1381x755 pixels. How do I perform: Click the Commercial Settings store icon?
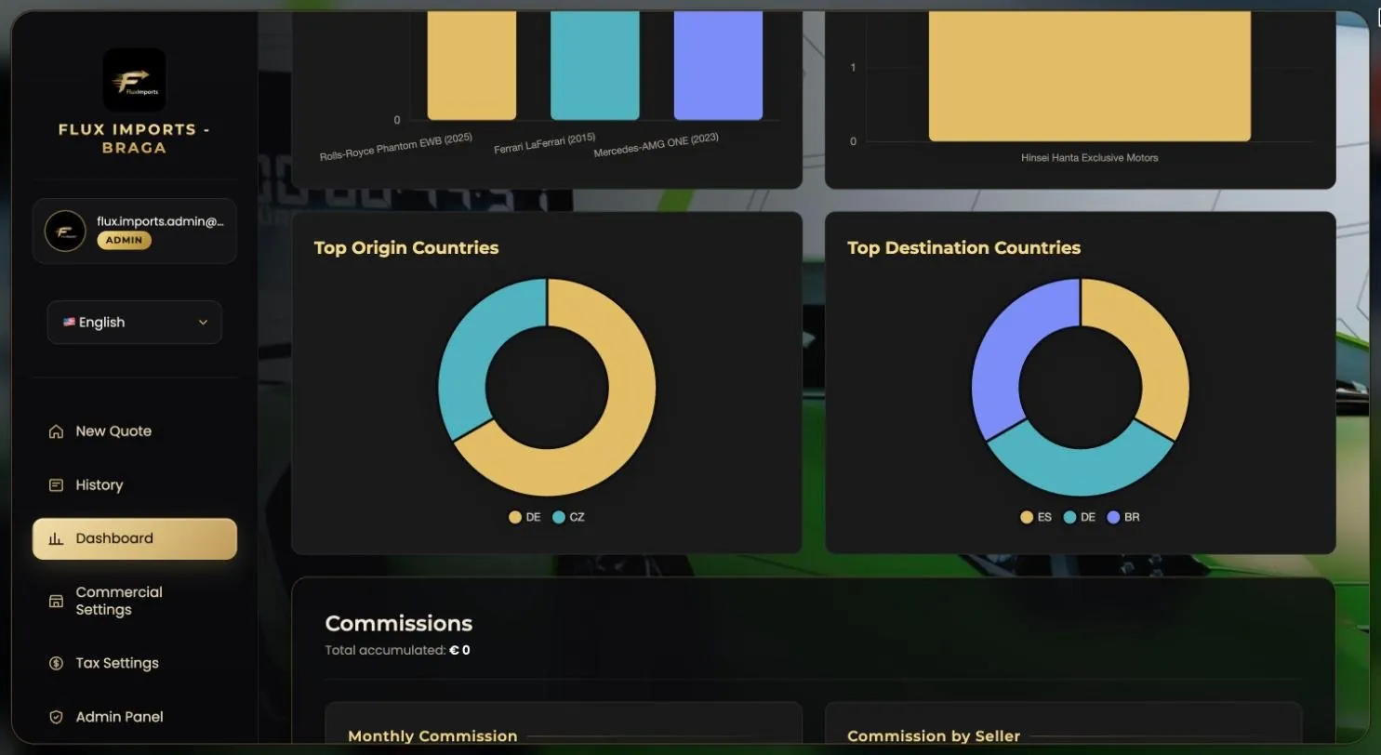56,601
